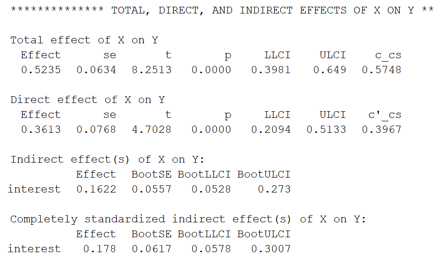This screenshot has width=435, height=270.
Task: Select the standardized indirect effect value 0.178
Action: [100, 249]
